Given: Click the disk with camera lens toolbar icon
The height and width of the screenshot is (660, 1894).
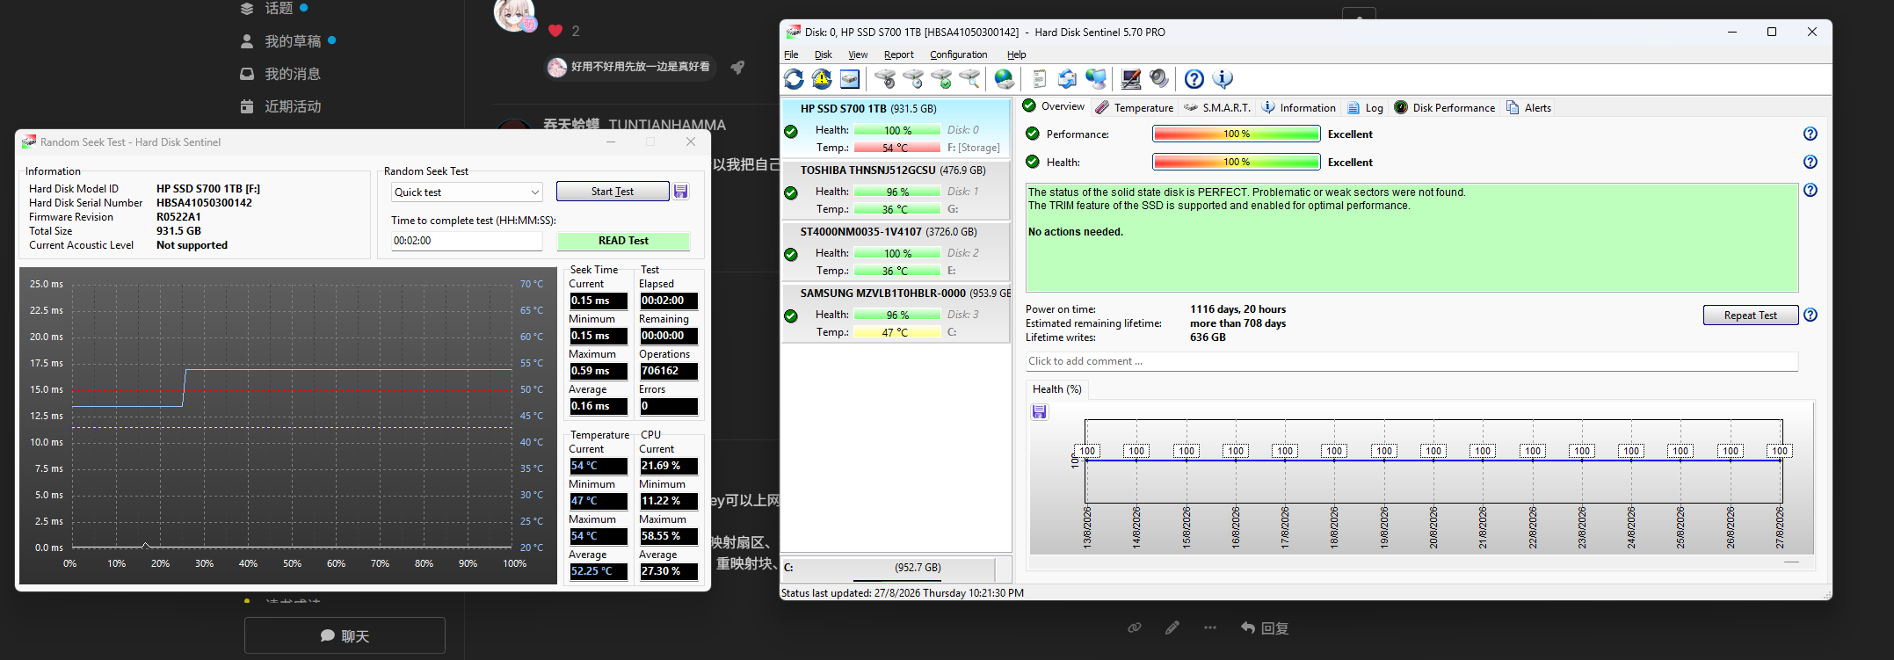Looking at the screenshot, I should (885, 79).
